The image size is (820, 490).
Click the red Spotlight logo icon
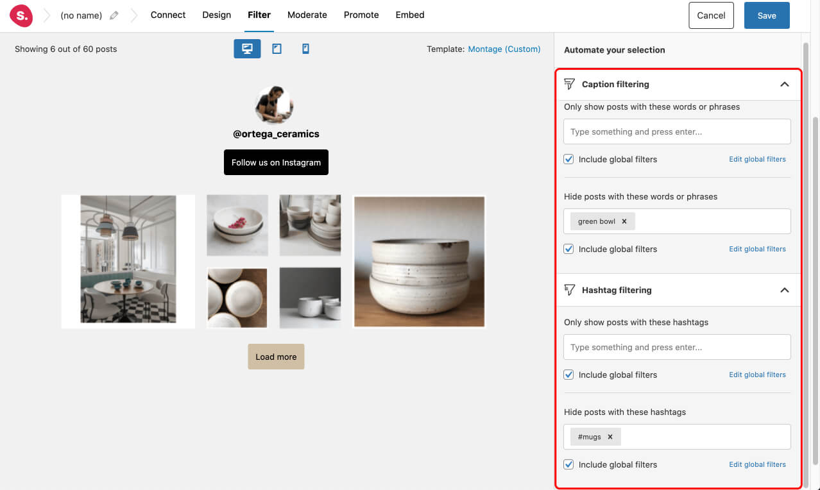[21, 15]
